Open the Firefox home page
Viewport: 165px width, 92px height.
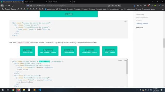coord(13,6)
